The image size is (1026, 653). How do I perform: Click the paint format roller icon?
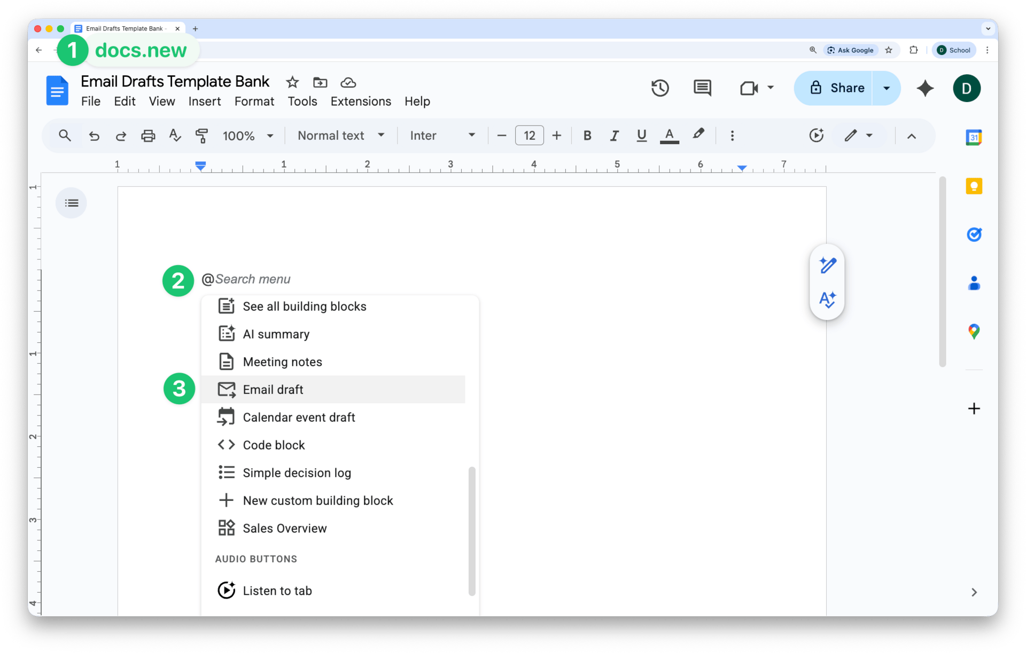(x=201, y=136)
